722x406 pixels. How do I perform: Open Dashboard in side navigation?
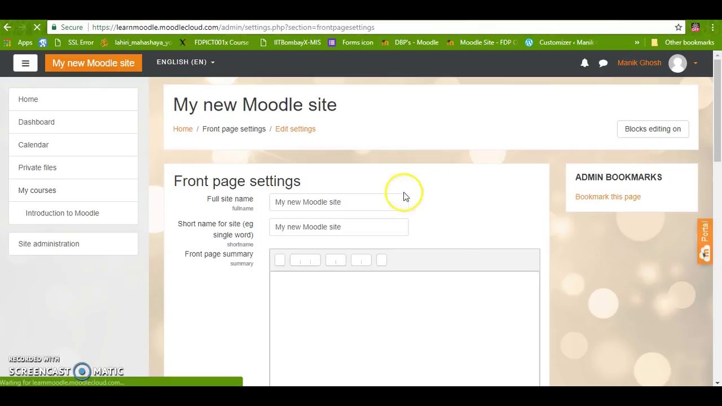click(x=73, y=122)
